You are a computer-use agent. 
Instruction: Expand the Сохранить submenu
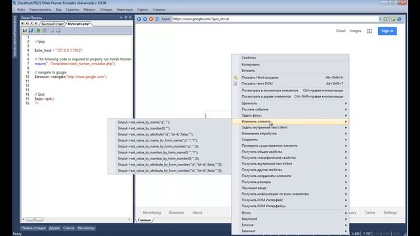[290, 140]
